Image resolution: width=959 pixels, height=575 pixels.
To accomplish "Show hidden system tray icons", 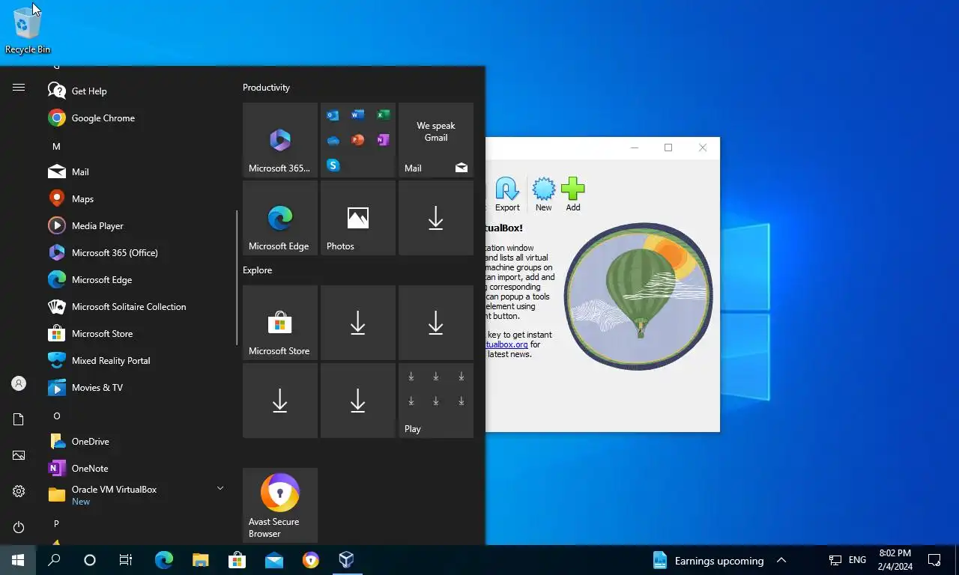I will tap(781, 560).
